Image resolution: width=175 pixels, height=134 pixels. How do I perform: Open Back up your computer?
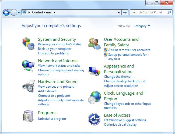point(55,49)
